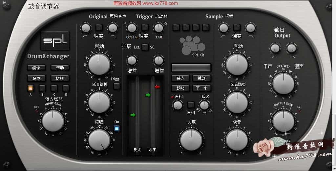Click the 663 Hz frequency readout
This screenshot has height=171, width=336.
coord(132,37)
